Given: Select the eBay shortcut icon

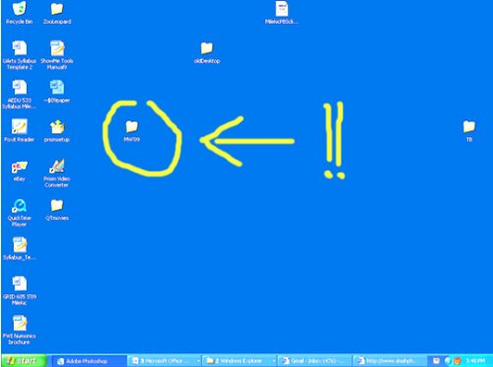Looking at the screenshot, I should pos(19,167).
